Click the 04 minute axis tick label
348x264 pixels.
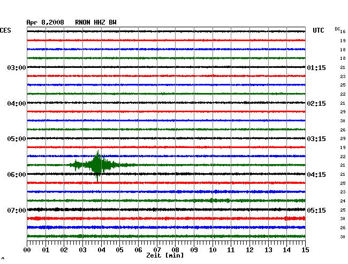101,250
